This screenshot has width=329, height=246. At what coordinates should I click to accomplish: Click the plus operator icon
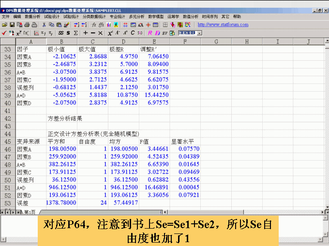click(86, 33)
